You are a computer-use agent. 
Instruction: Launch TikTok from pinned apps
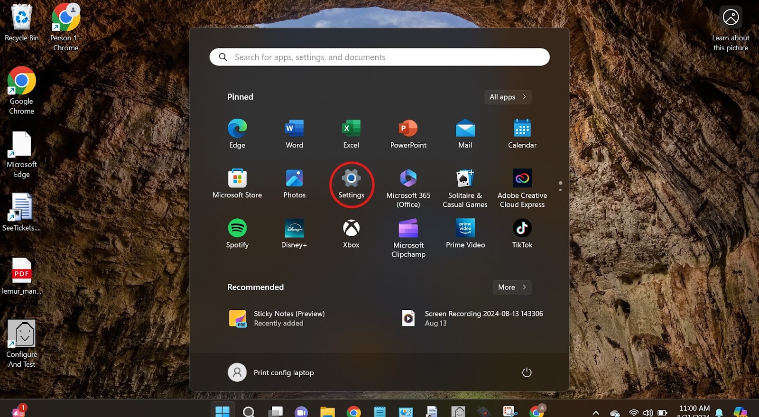pos(522,233)
